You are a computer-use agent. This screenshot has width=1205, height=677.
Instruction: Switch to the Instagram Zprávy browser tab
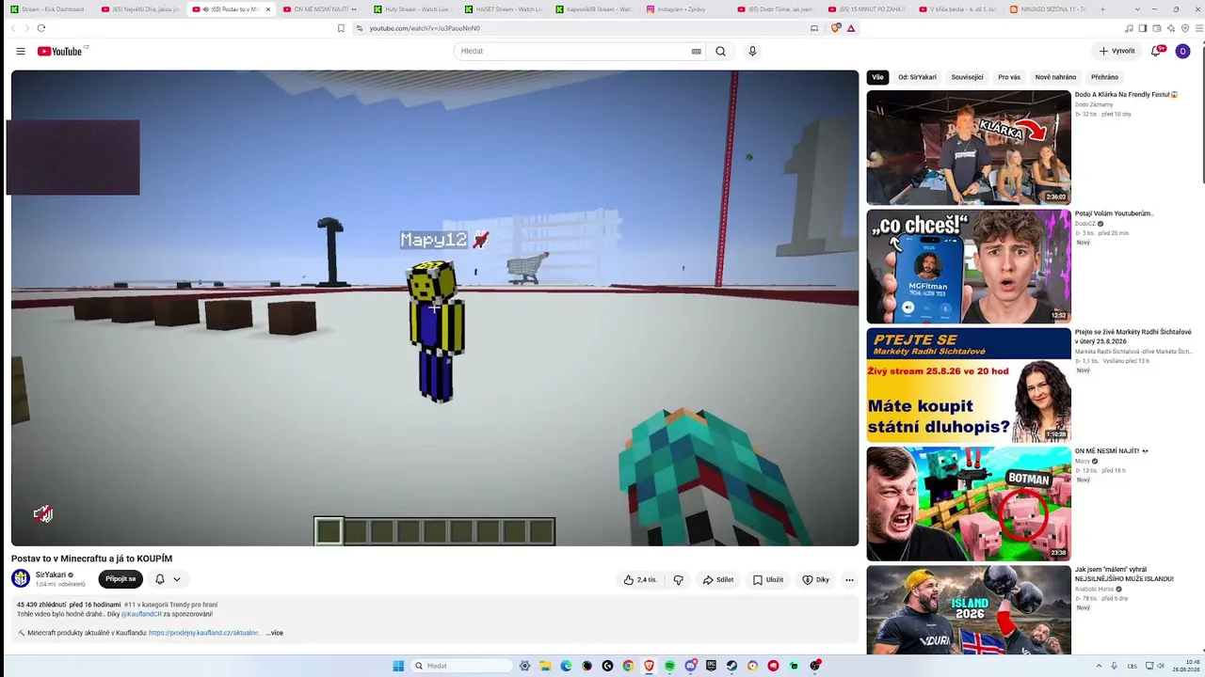(684, 9)
